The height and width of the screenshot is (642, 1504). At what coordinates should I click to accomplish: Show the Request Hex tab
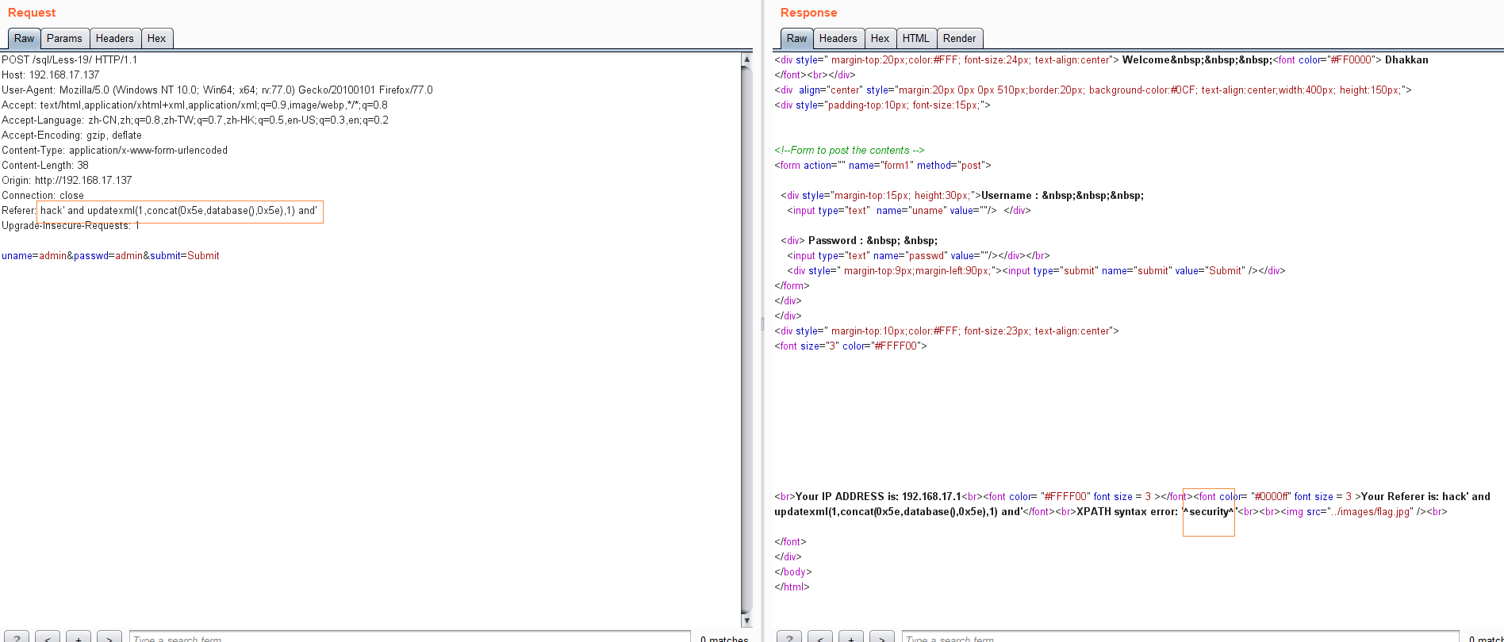[157, 38]
